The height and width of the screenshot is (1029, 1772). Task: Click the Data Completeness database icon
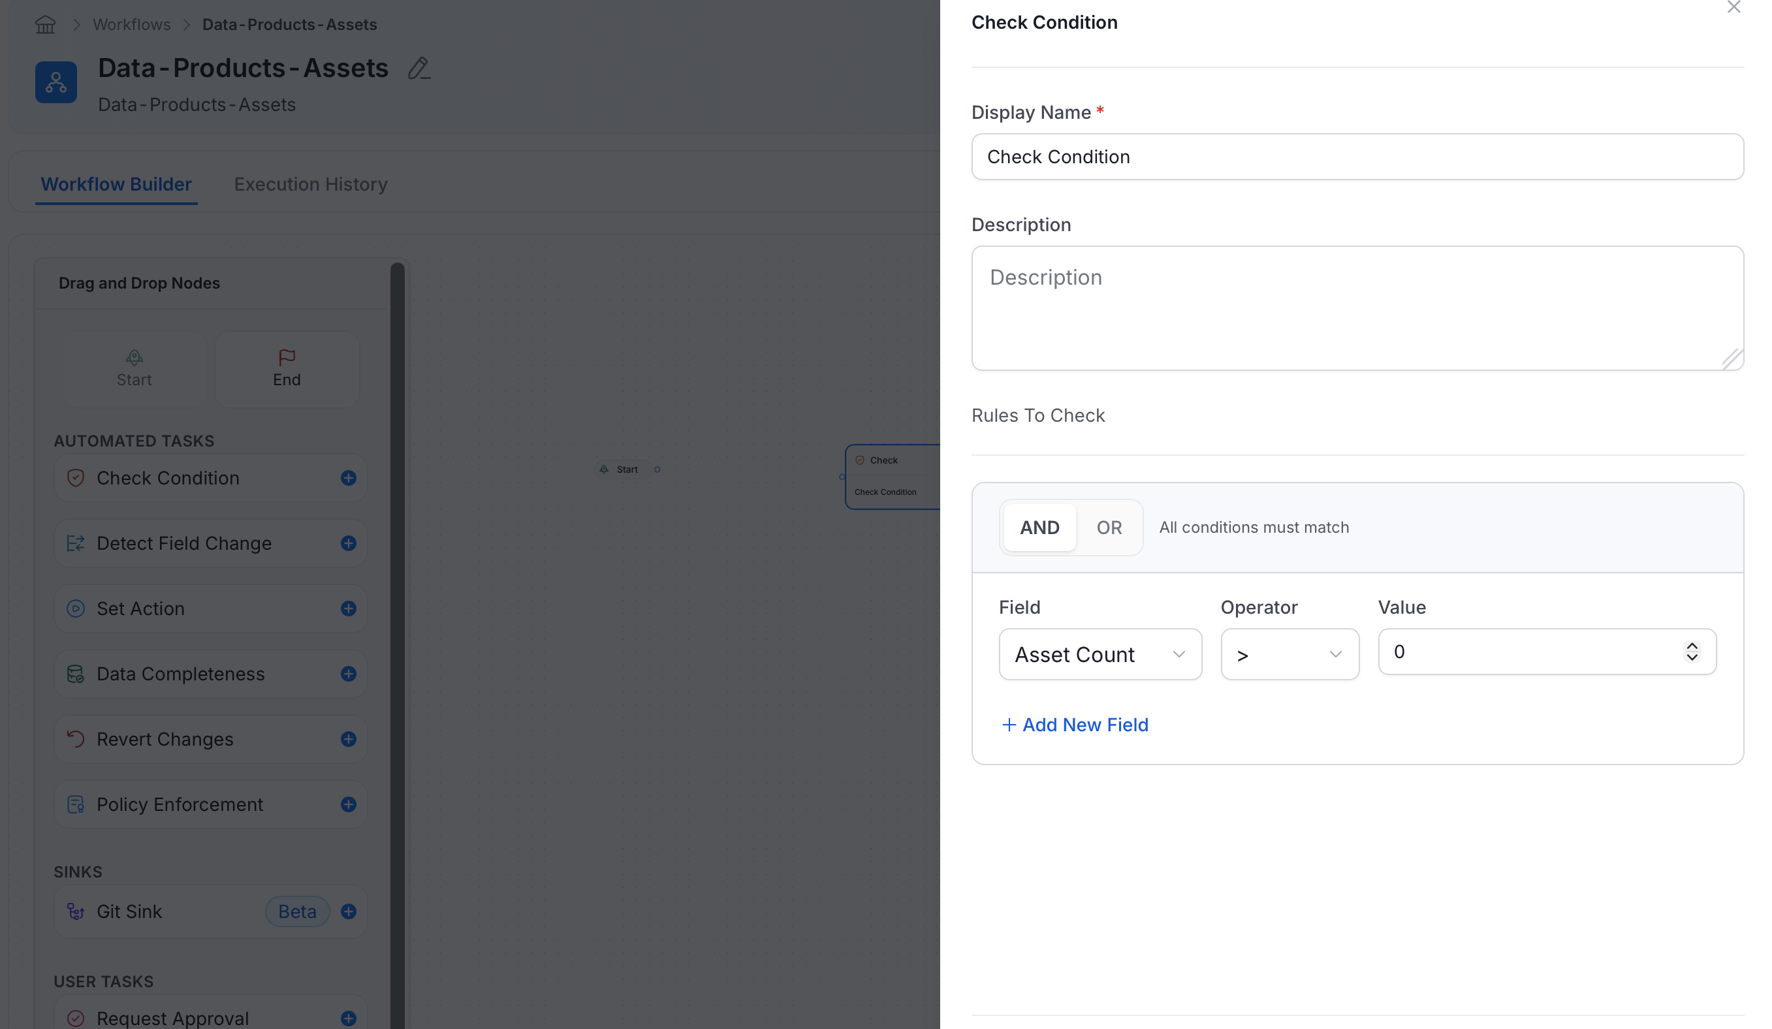point(76,674)
